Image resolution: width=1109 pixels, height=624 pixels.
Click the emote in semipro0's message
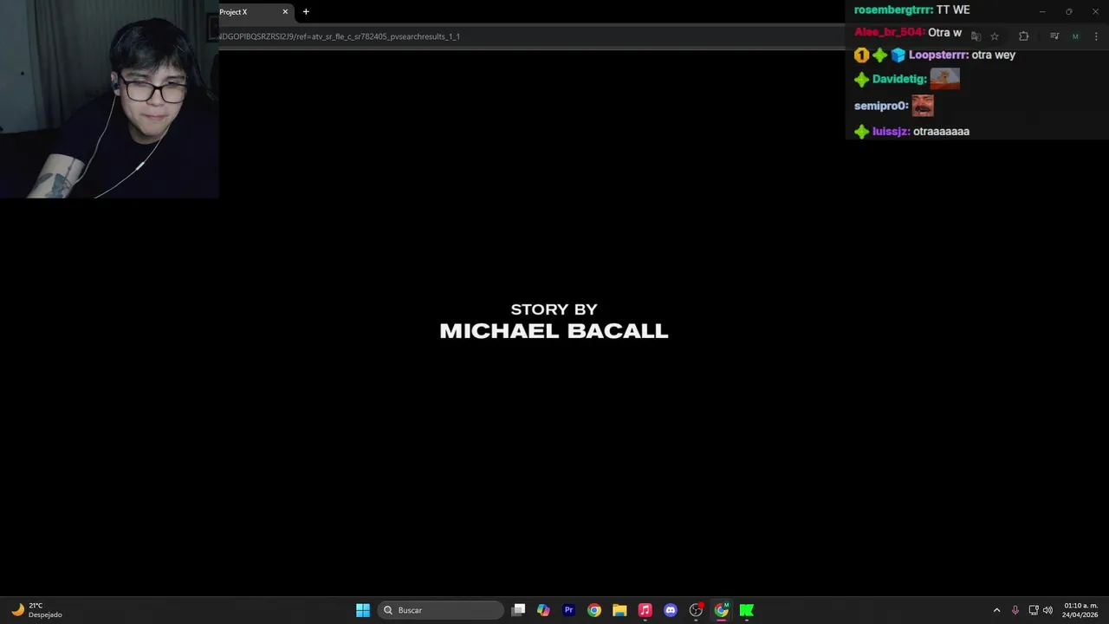923,106
